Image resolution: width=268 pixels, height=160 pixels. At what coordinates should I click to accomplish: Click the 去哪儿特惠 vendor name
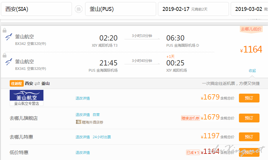[21, 137]
